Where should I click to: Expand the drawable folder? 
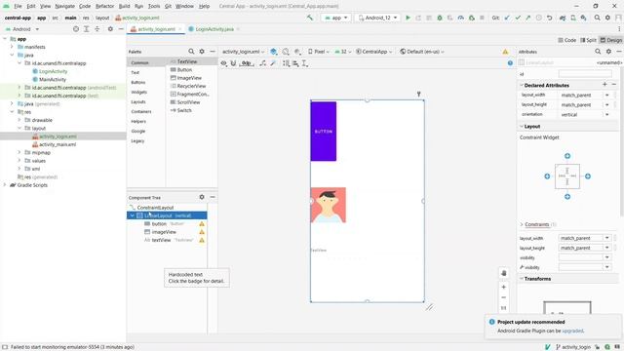coord(19,120)
